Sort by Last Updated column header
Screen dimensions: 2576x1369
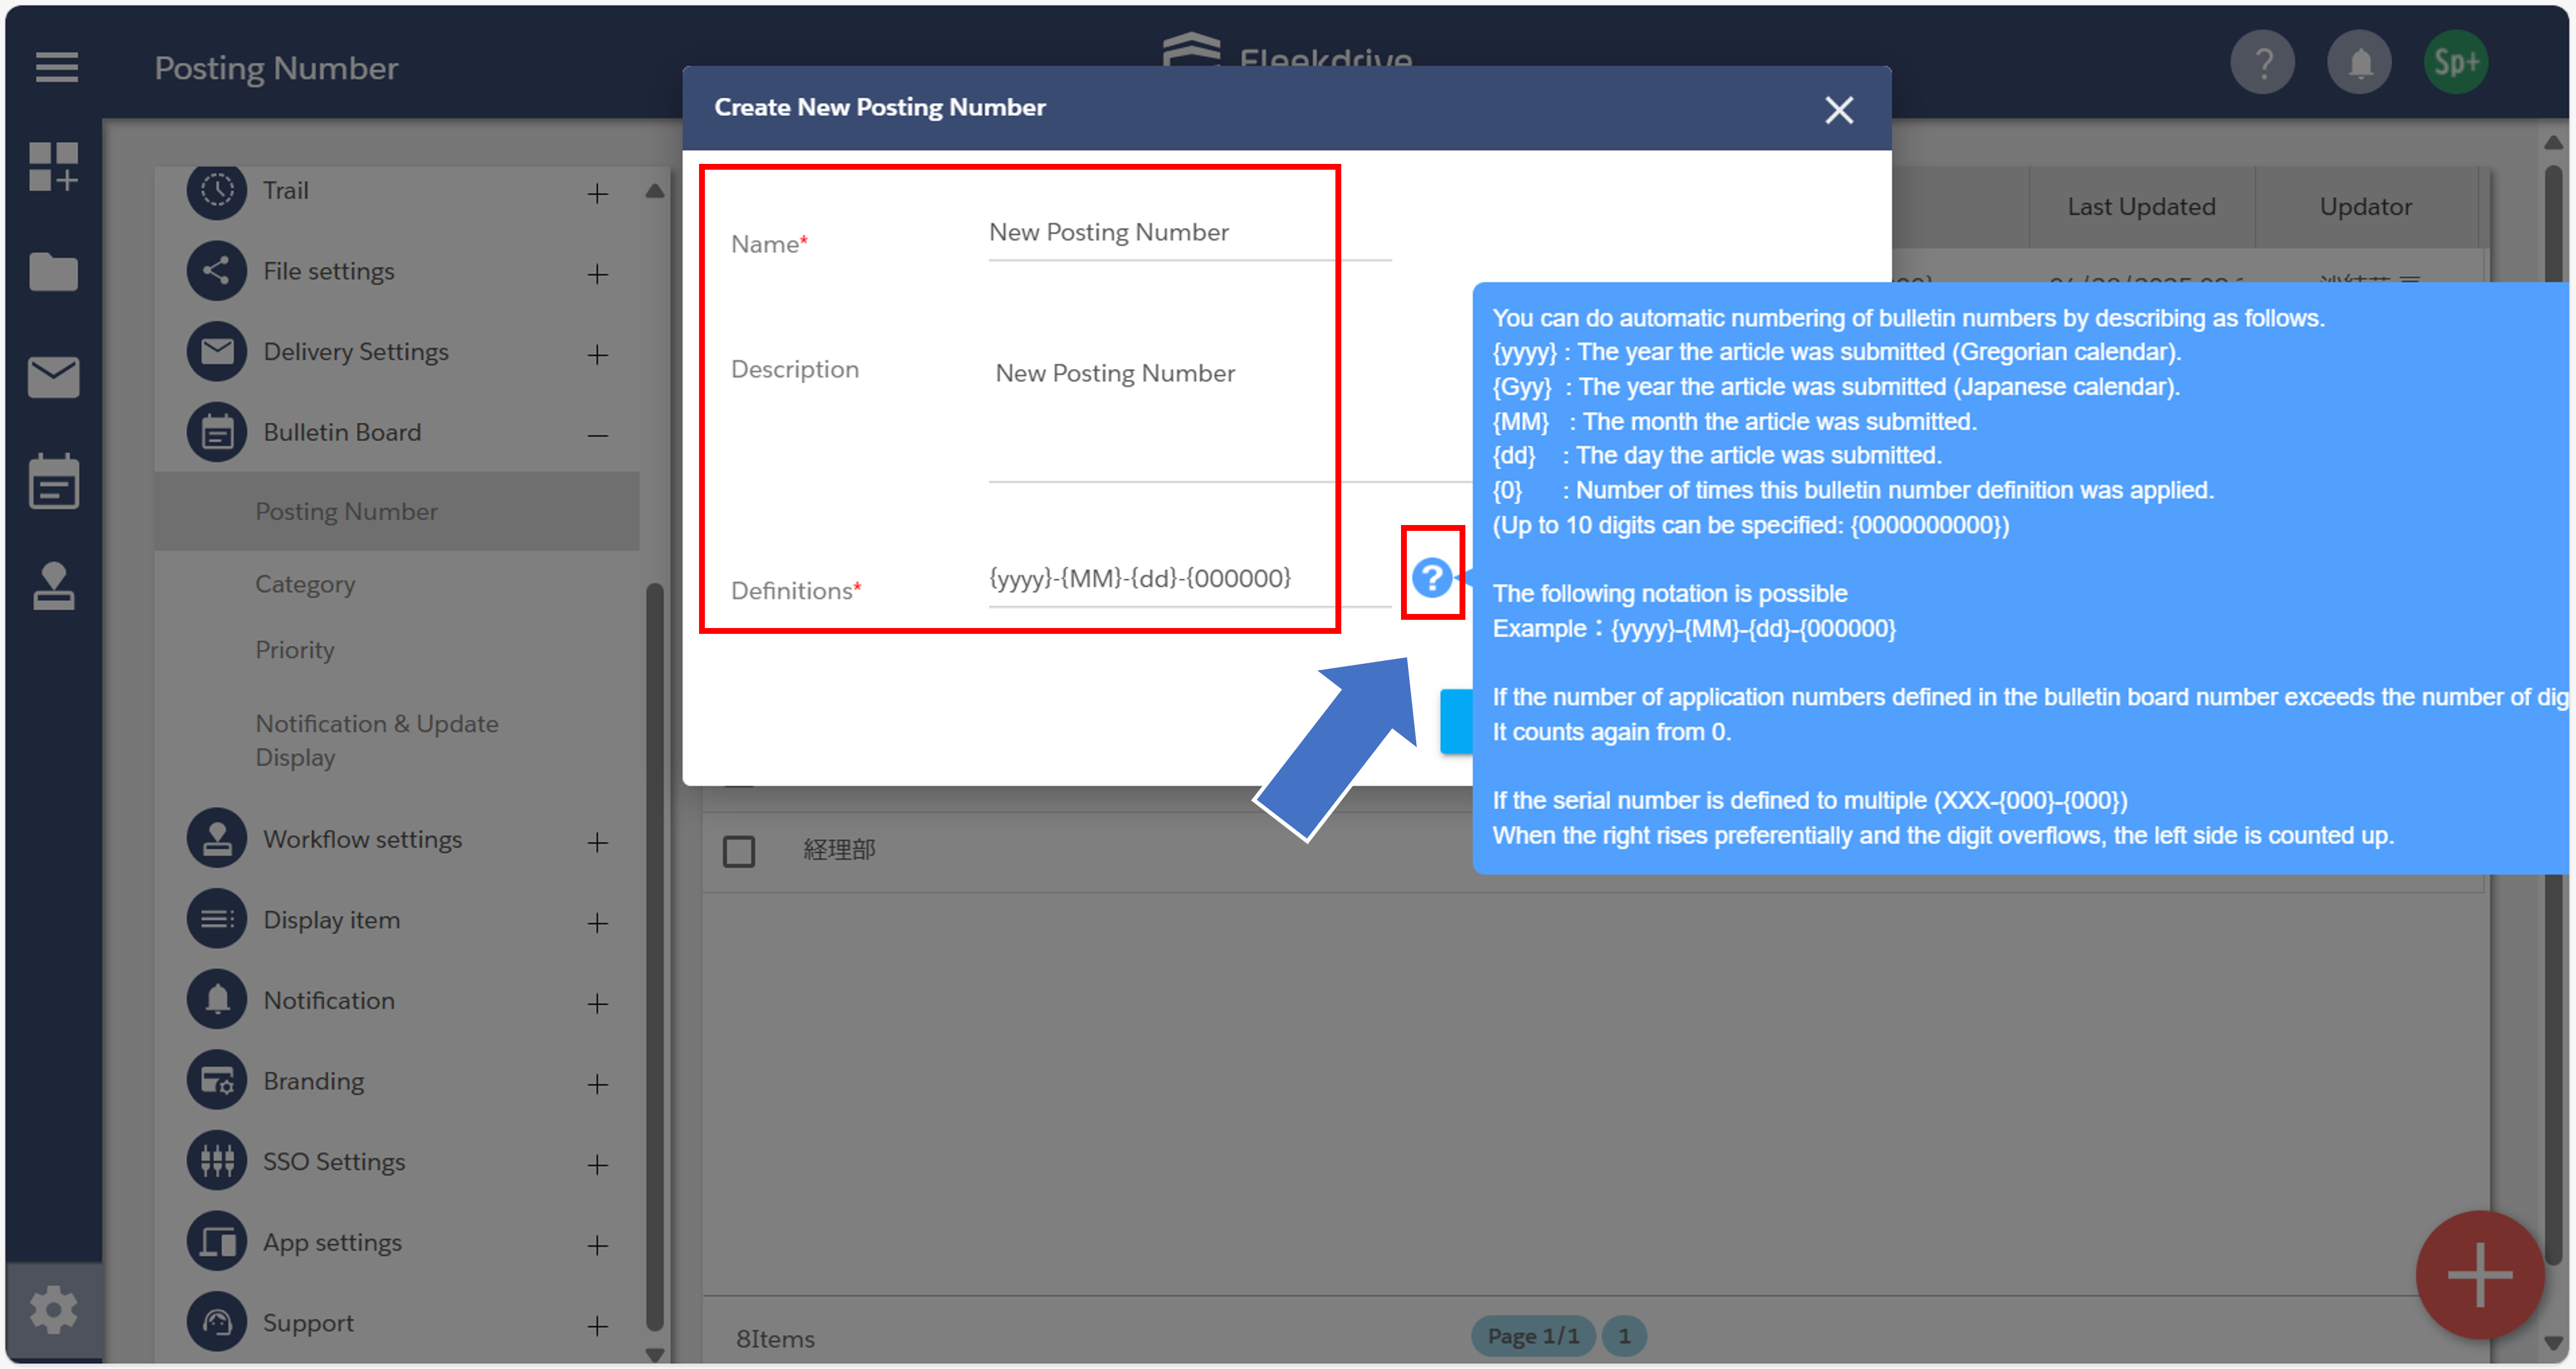click(2141, 207)
